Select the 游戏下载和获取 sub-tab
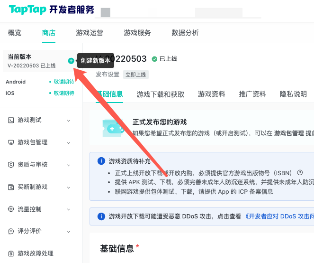This screenshot has width=314, height=263. coord(161,94)
